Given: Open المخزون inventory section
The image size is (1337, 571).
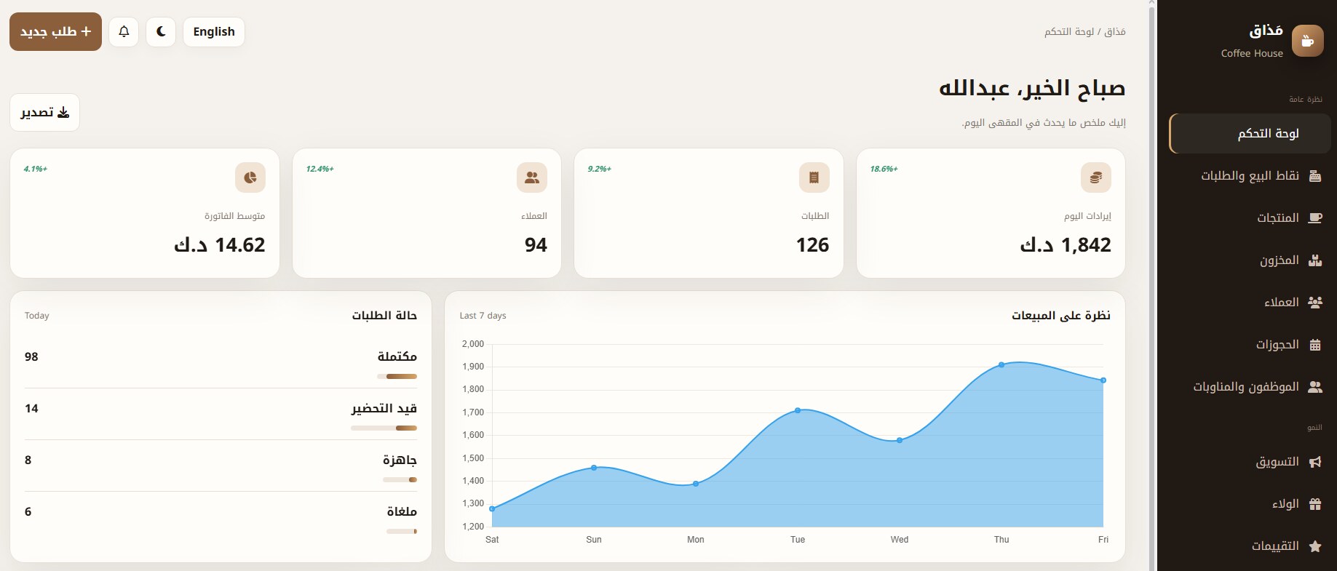Looking at the screenshot, I should (1250, 260).
